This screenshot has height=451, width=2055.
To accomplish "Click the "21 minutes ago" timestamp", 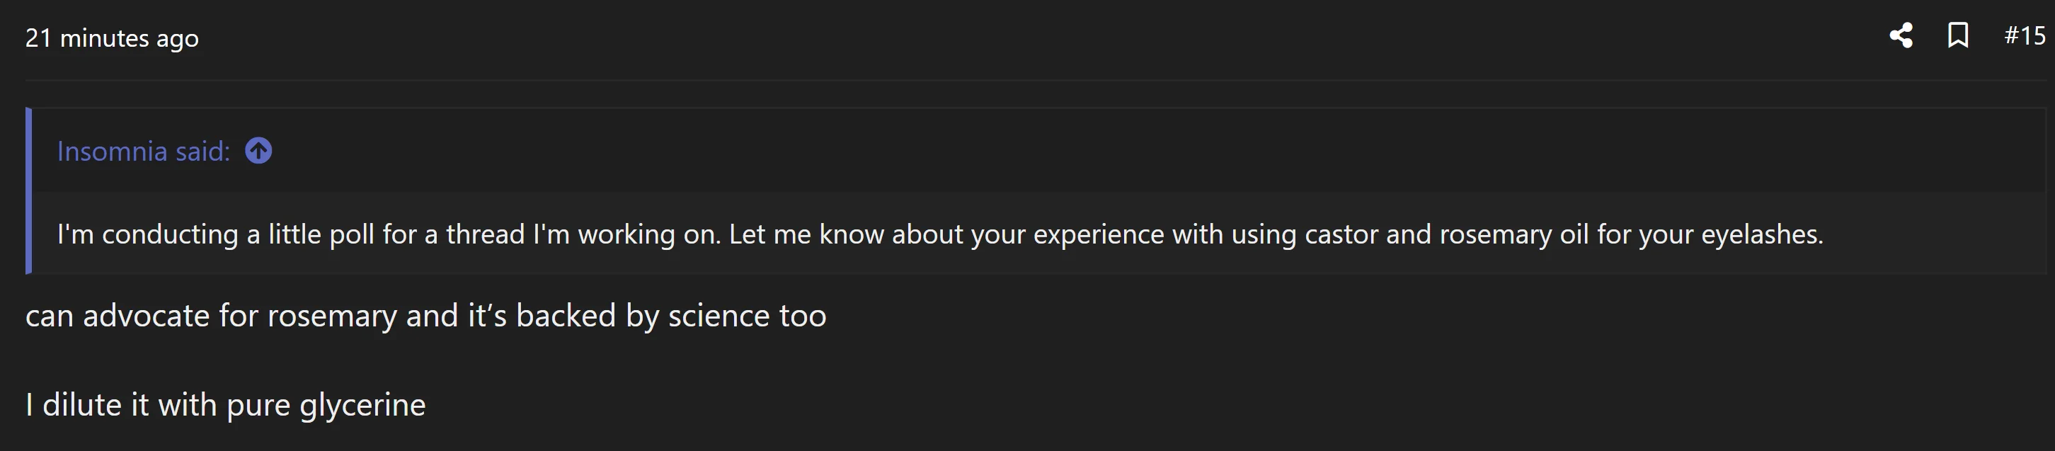I will 112,38.
